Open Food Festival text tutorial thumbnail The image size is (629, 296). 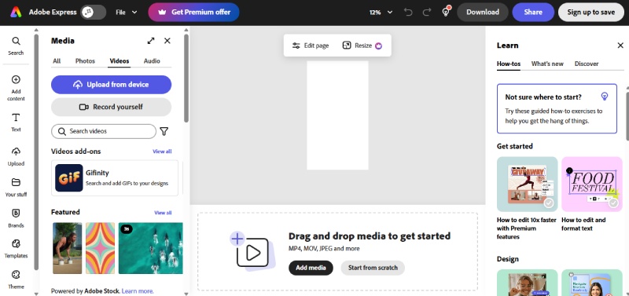point(592,184)
